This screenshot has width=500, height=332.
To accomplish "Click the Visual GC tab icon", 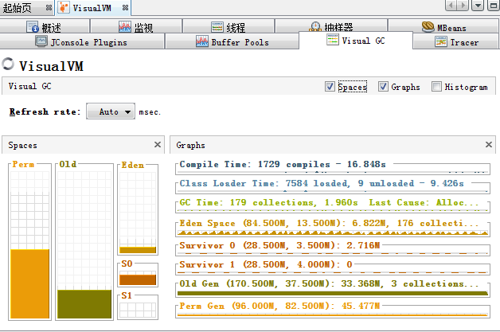I will [x=333, y=40].
